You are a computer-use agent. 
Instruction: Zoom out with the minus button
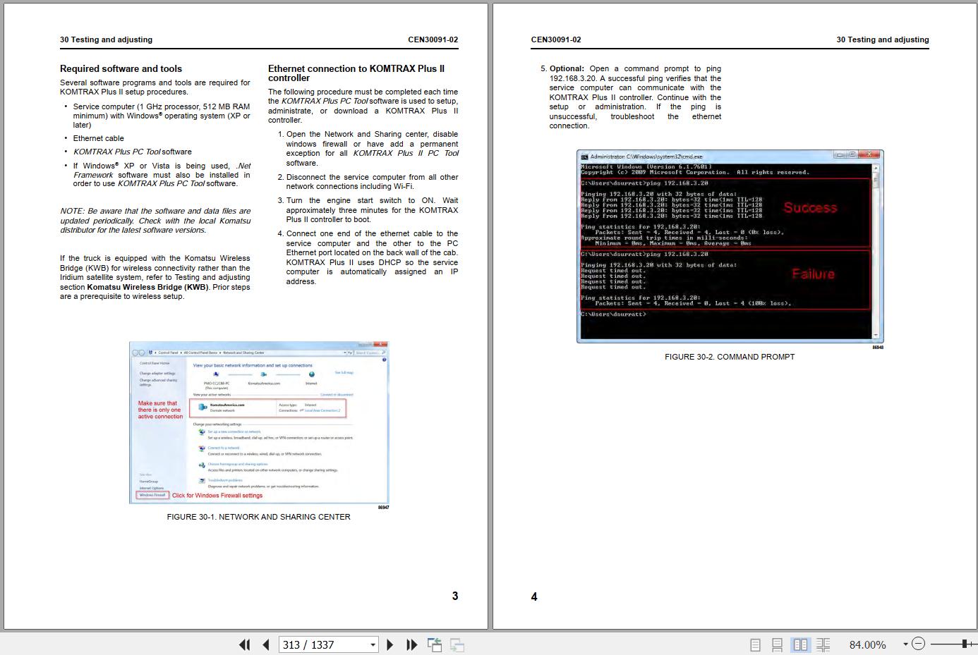(x=918, y=644)
